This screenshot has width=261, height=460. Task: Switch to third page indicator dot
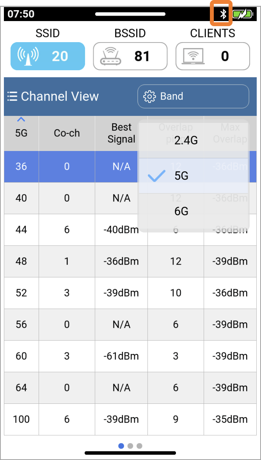pos(139,446)
